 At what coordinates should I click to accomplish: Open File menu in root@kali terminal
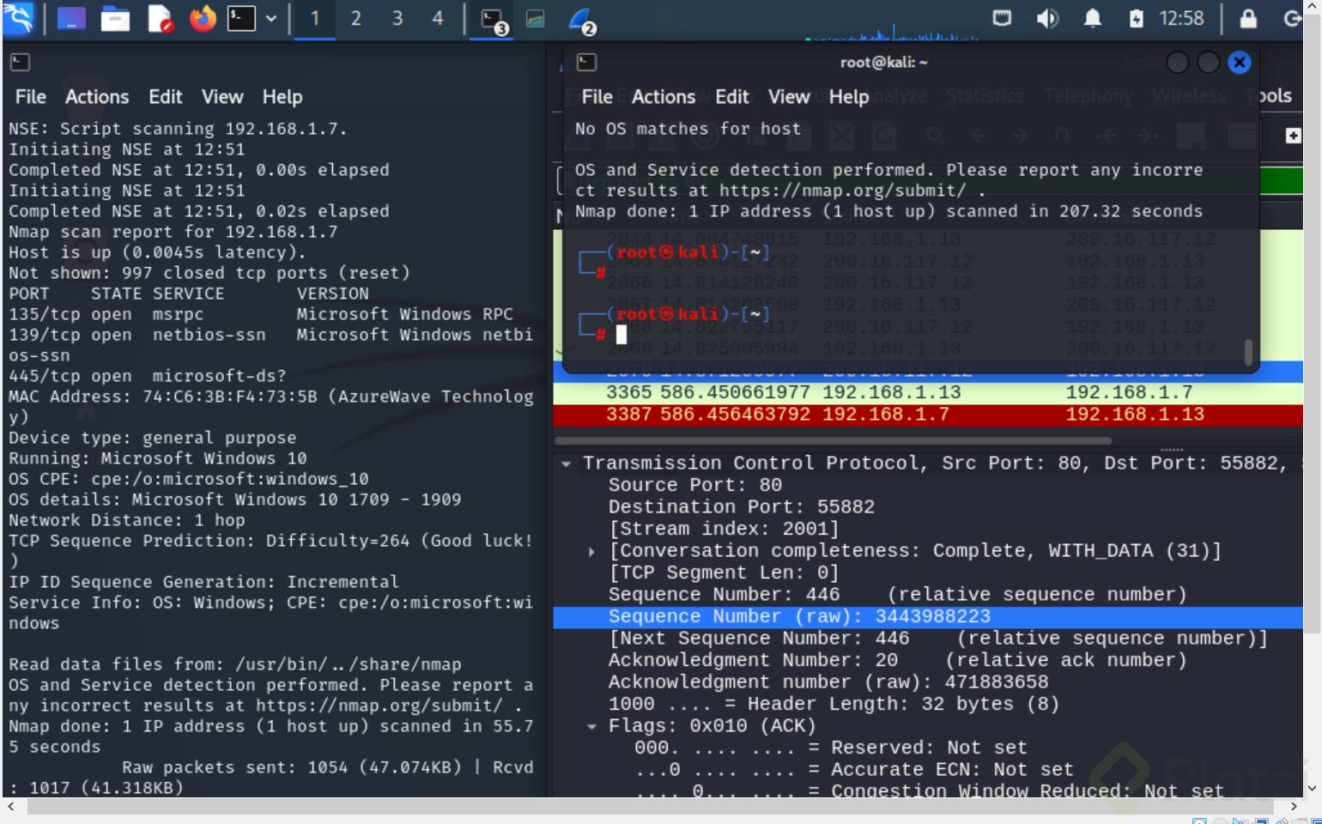pyautogui.click(x=597, y=97)
